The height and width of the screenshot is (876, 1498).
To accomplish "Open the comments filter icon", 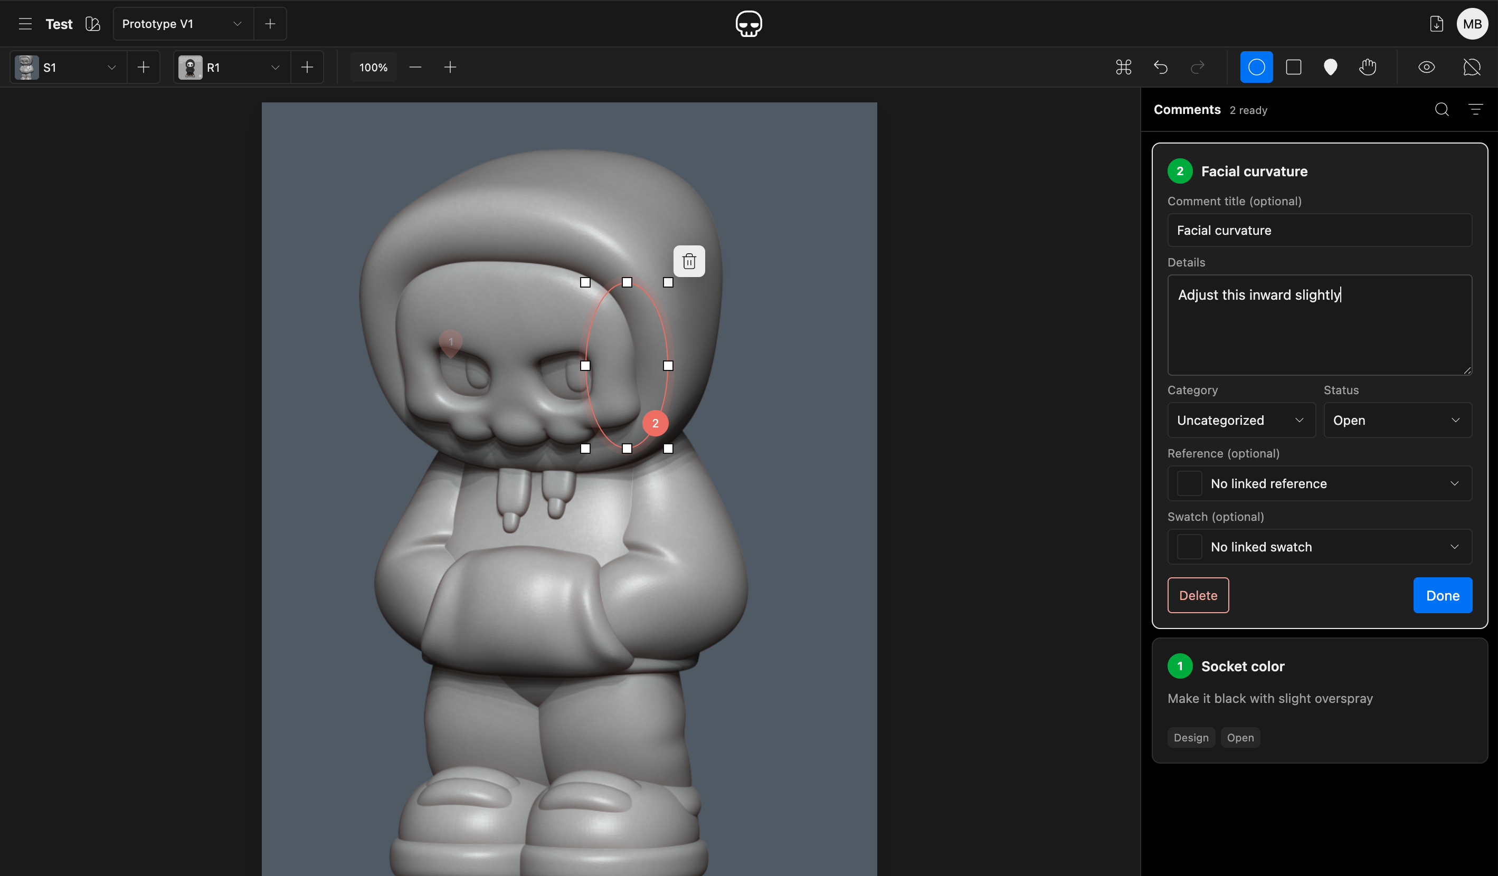I will coord(1475,109).
